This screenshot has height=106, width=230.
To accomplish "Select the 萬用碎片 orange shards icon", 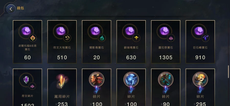I will pos(62,81).
